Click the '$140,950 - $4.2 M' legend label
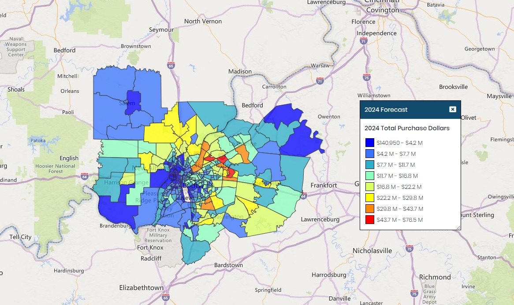Viewport: 514px width, 305px height. [x=399, y=143]
